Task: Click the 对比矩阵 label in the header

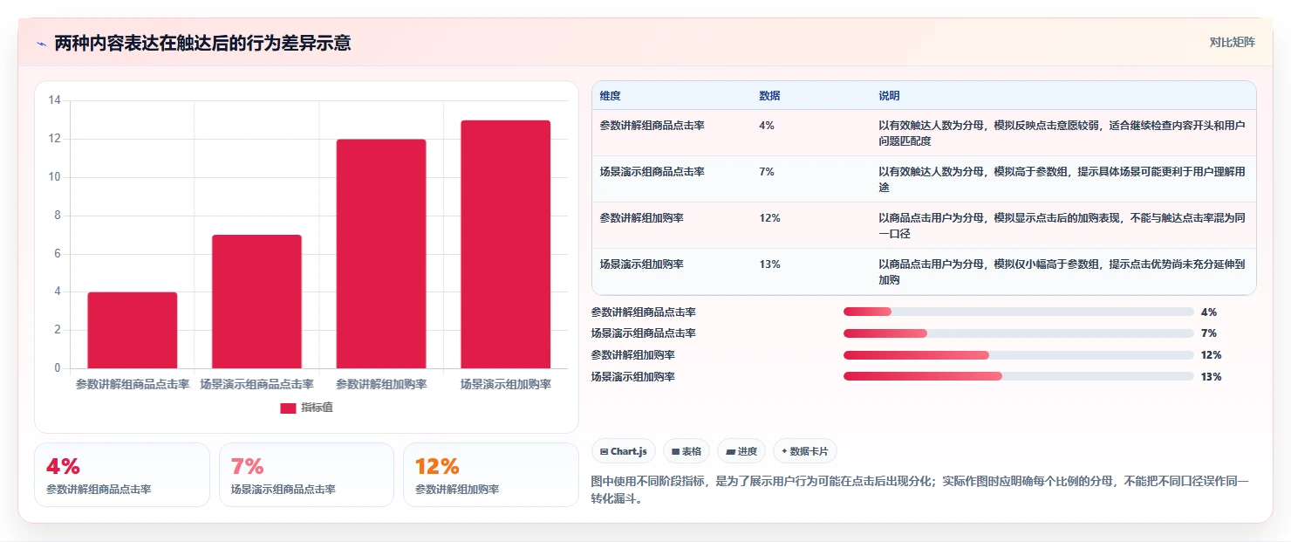Action: [x=1233, y=42]
